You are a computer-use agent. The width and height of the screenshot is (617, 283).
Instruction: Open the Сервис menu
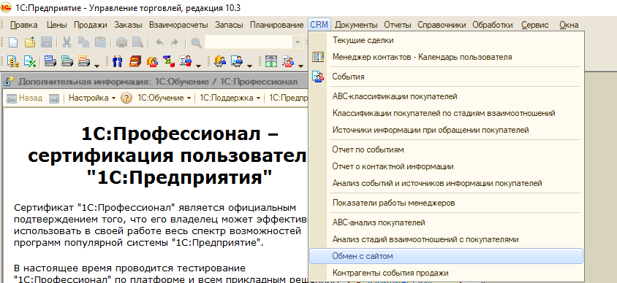535,25
